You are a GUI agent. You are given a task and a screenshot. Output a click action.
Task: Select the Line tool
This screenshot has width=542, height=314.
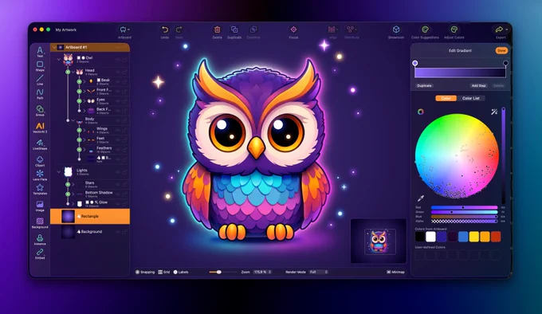click(x=40, y=80)
